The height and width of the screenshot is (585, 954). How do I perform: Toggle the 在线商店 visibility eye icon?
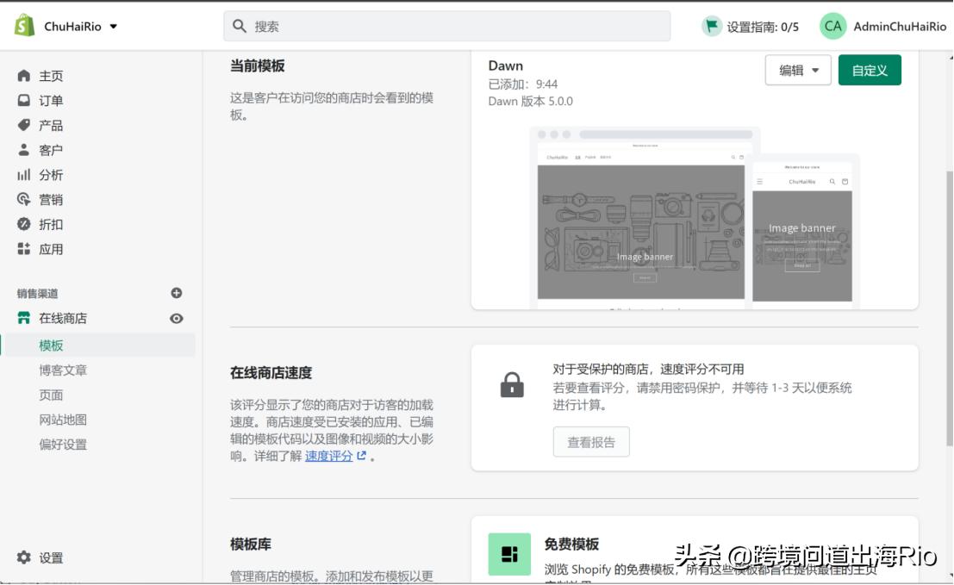[x=176, y=318]
